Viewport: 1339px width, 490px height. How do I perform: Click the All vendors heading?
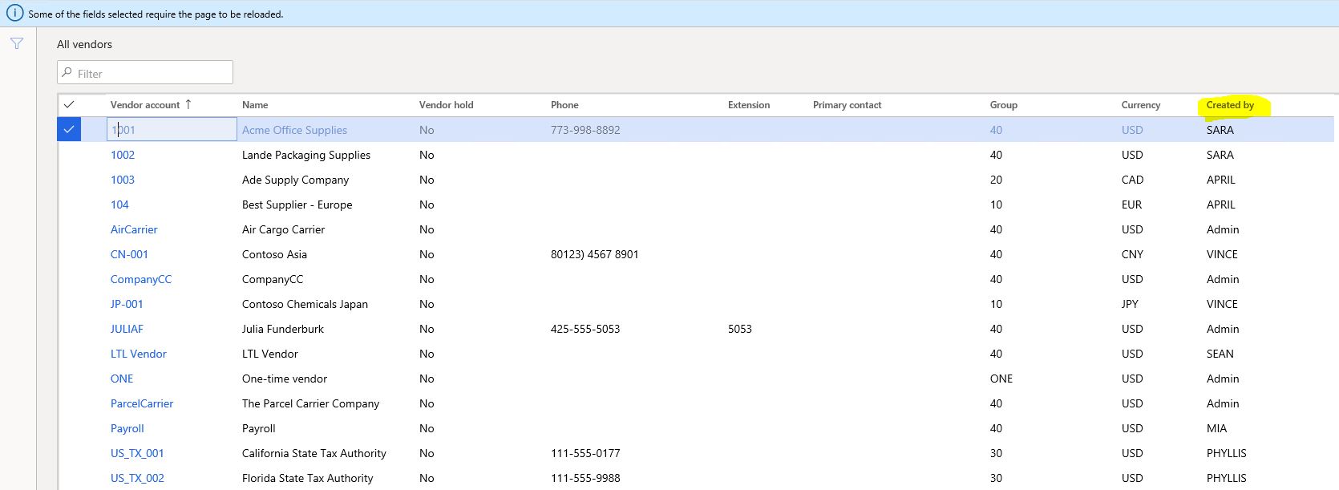pos(84,44)
